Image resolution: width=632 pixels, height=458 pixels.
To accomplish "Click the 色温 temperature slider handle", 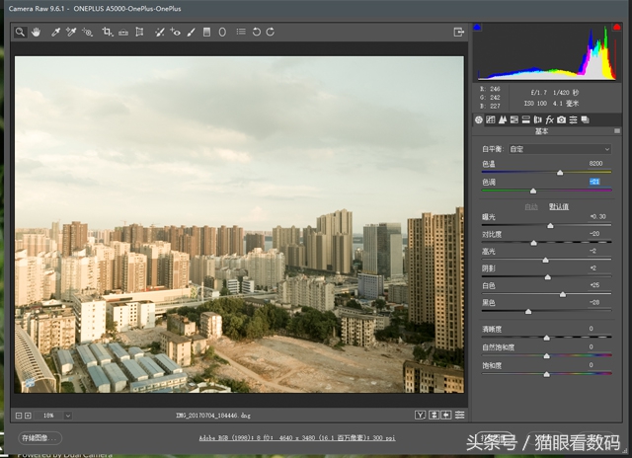I will [x=560, y=172].
